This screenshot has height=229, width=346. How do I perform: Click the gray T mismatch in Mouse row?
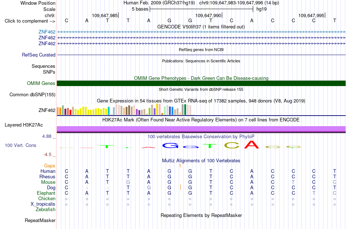coord(293,182)
